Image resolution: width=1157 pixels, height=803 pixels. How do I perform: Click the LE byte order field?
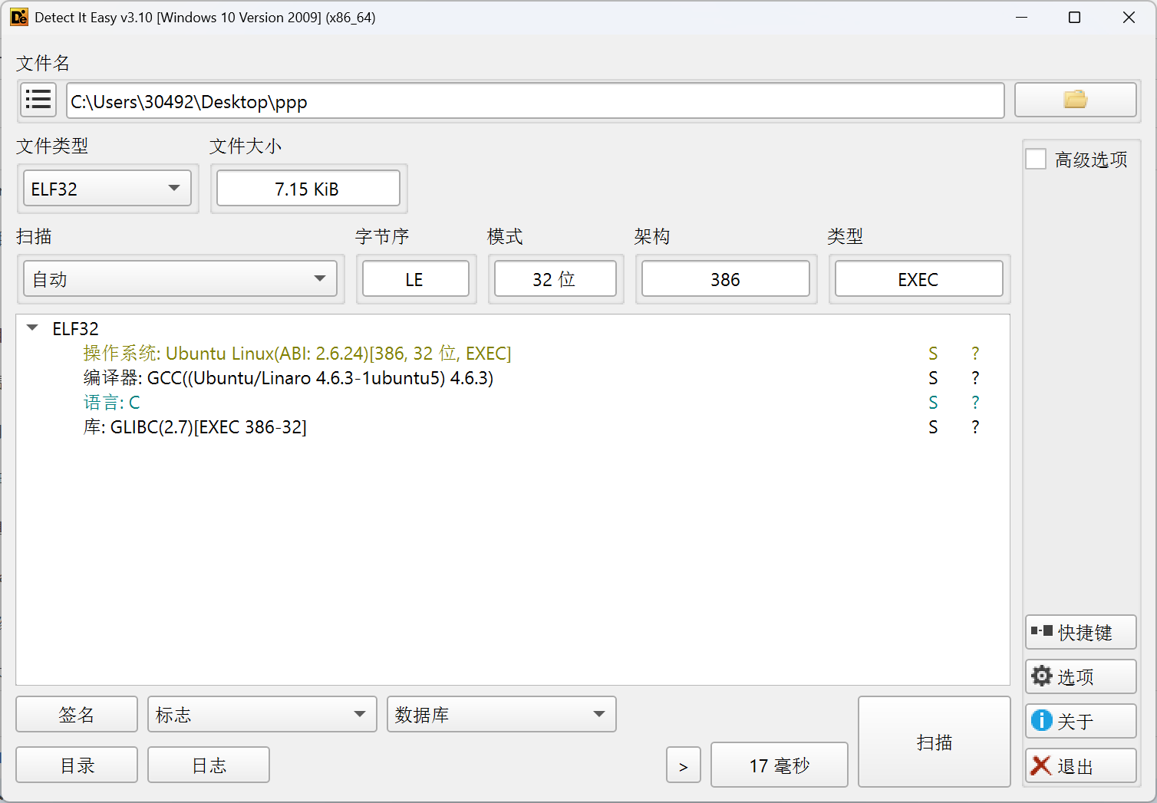coord(416,279)
